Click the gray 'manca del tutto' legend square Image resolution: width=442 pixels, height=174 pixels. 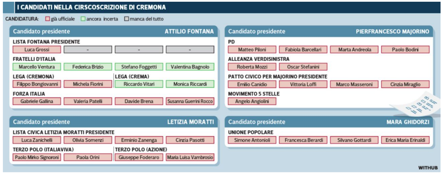[126, 19]
